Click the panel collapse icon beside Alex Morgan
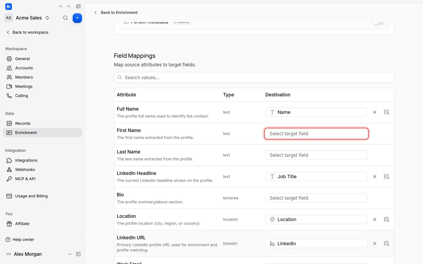423x264 pixels. (78, 254)
